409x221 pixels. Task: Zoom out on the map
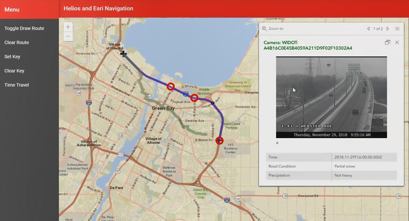point(68,36)
